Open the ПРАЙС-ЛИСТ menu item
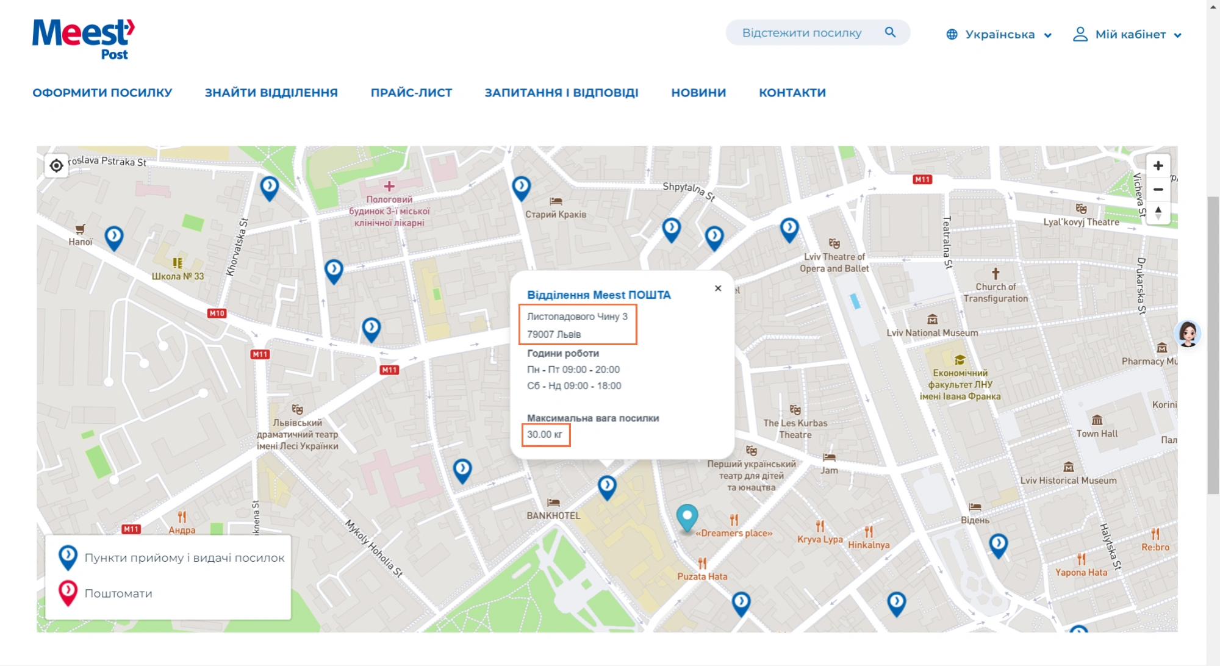Image resolution: width=1220 pixels, height=666 pixels. click(411, 93)
